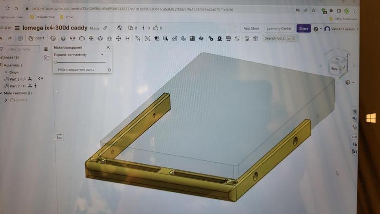This screenshot has width=380, height=214.
Task: Expand the Slider 1 mate entry
Action: pos(6,100)
